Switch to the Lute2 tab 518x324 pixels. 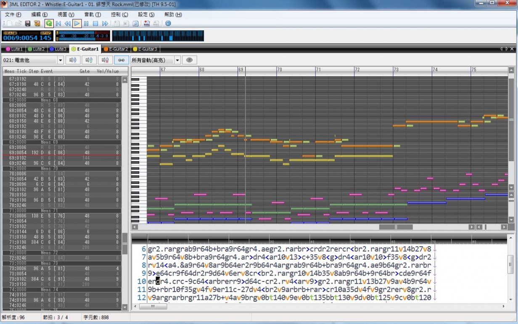click(36, 49)
